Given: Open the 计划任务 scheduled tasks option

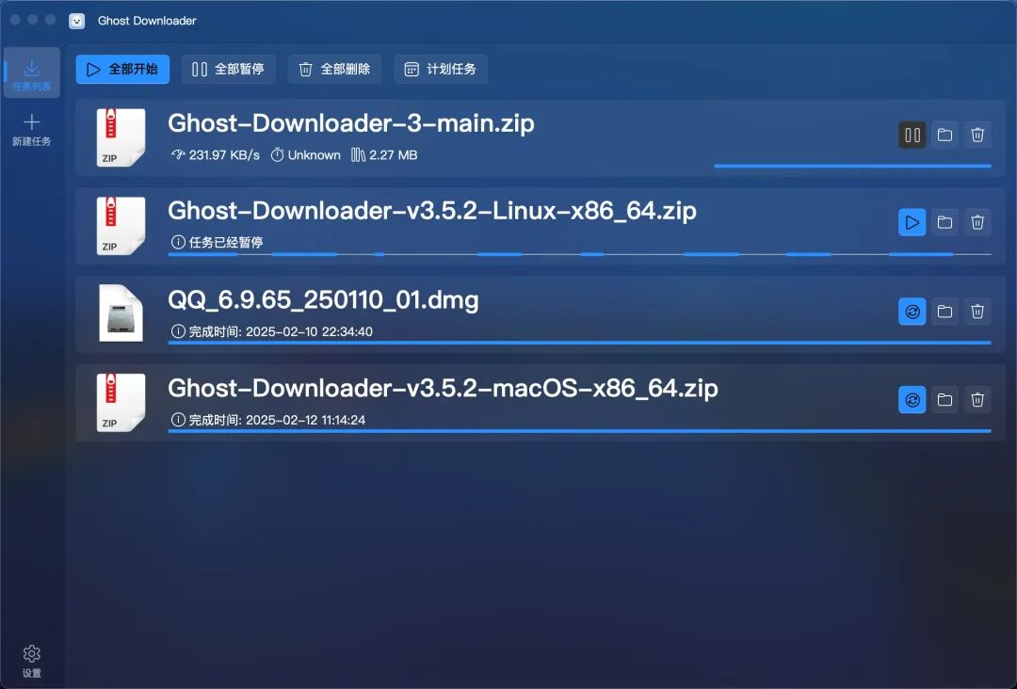Looking at the screenshot, I should click(441, 70).
